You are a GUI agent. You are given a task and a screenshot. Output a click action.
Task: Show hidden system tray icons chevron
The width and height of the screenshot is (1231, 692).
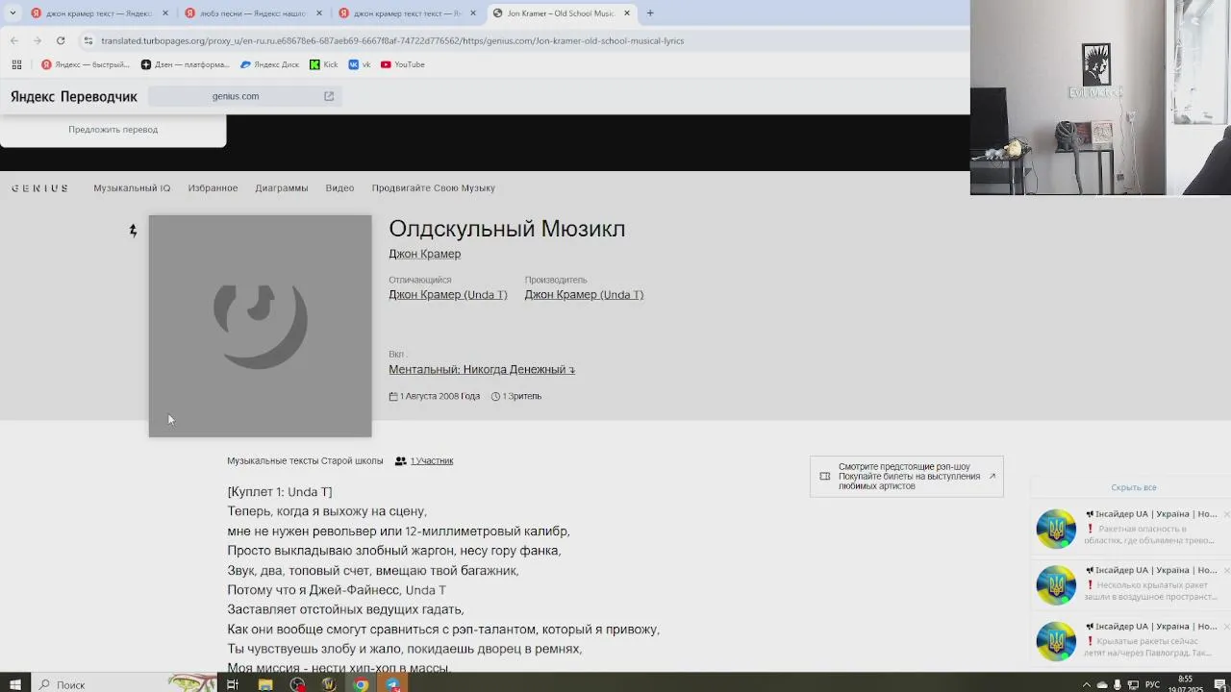pyautogui.click(x=1086, y=684)
